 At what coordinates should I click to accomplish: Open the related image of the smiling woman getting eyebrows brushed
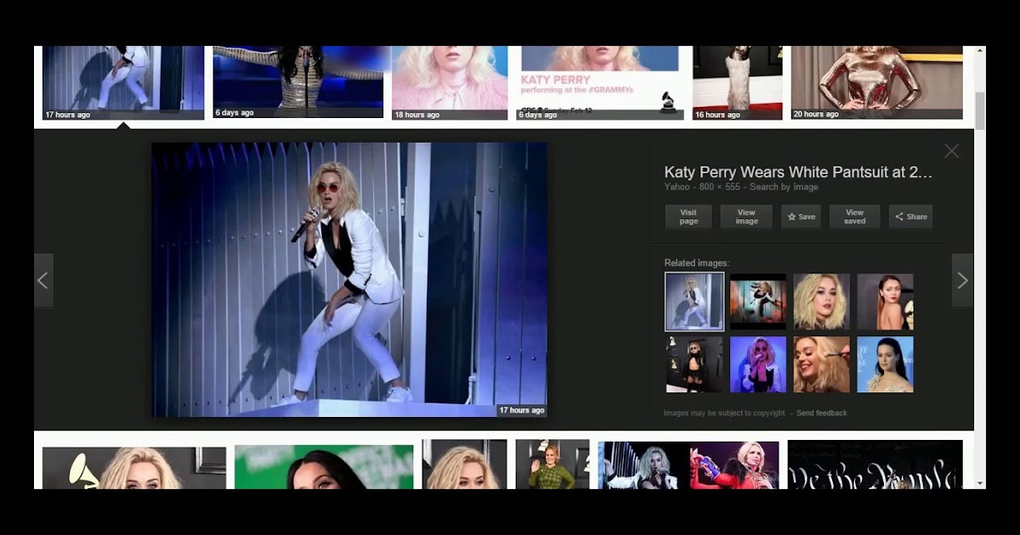click(x=822, y=364)
